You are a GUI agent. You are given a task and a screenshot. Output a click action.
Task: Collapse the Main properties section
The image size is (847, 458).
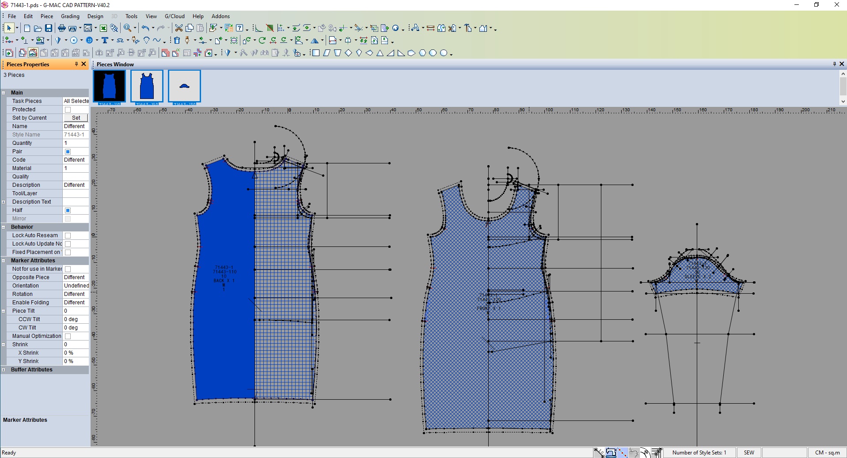[4, 93]
